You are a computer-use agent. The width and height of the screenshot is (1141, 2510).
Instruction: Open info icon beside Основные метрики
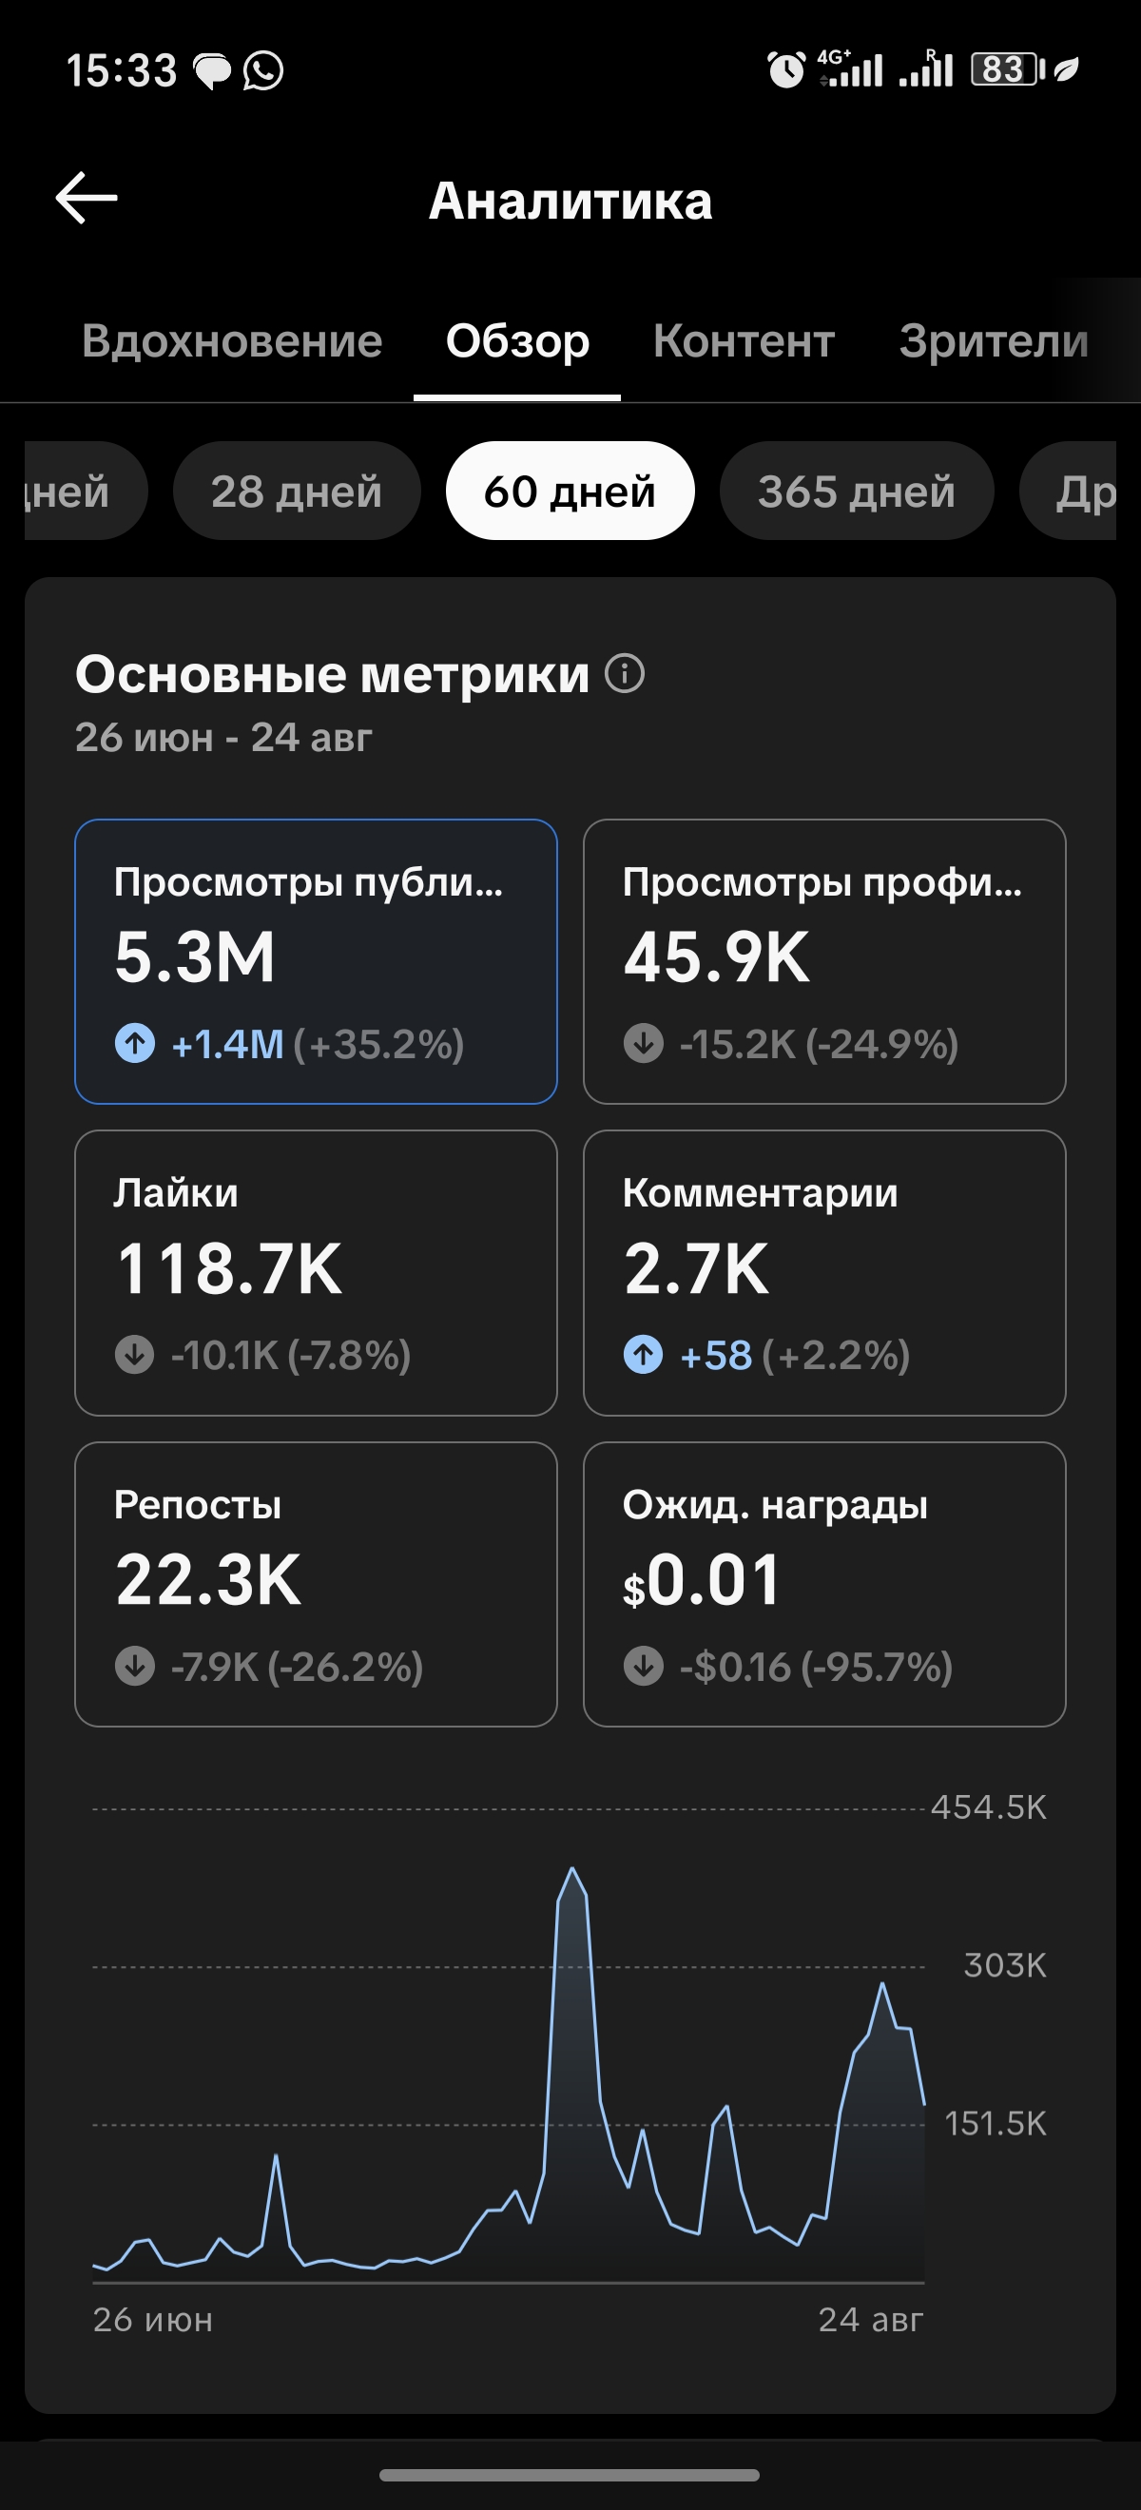click(x=625, y=673)
